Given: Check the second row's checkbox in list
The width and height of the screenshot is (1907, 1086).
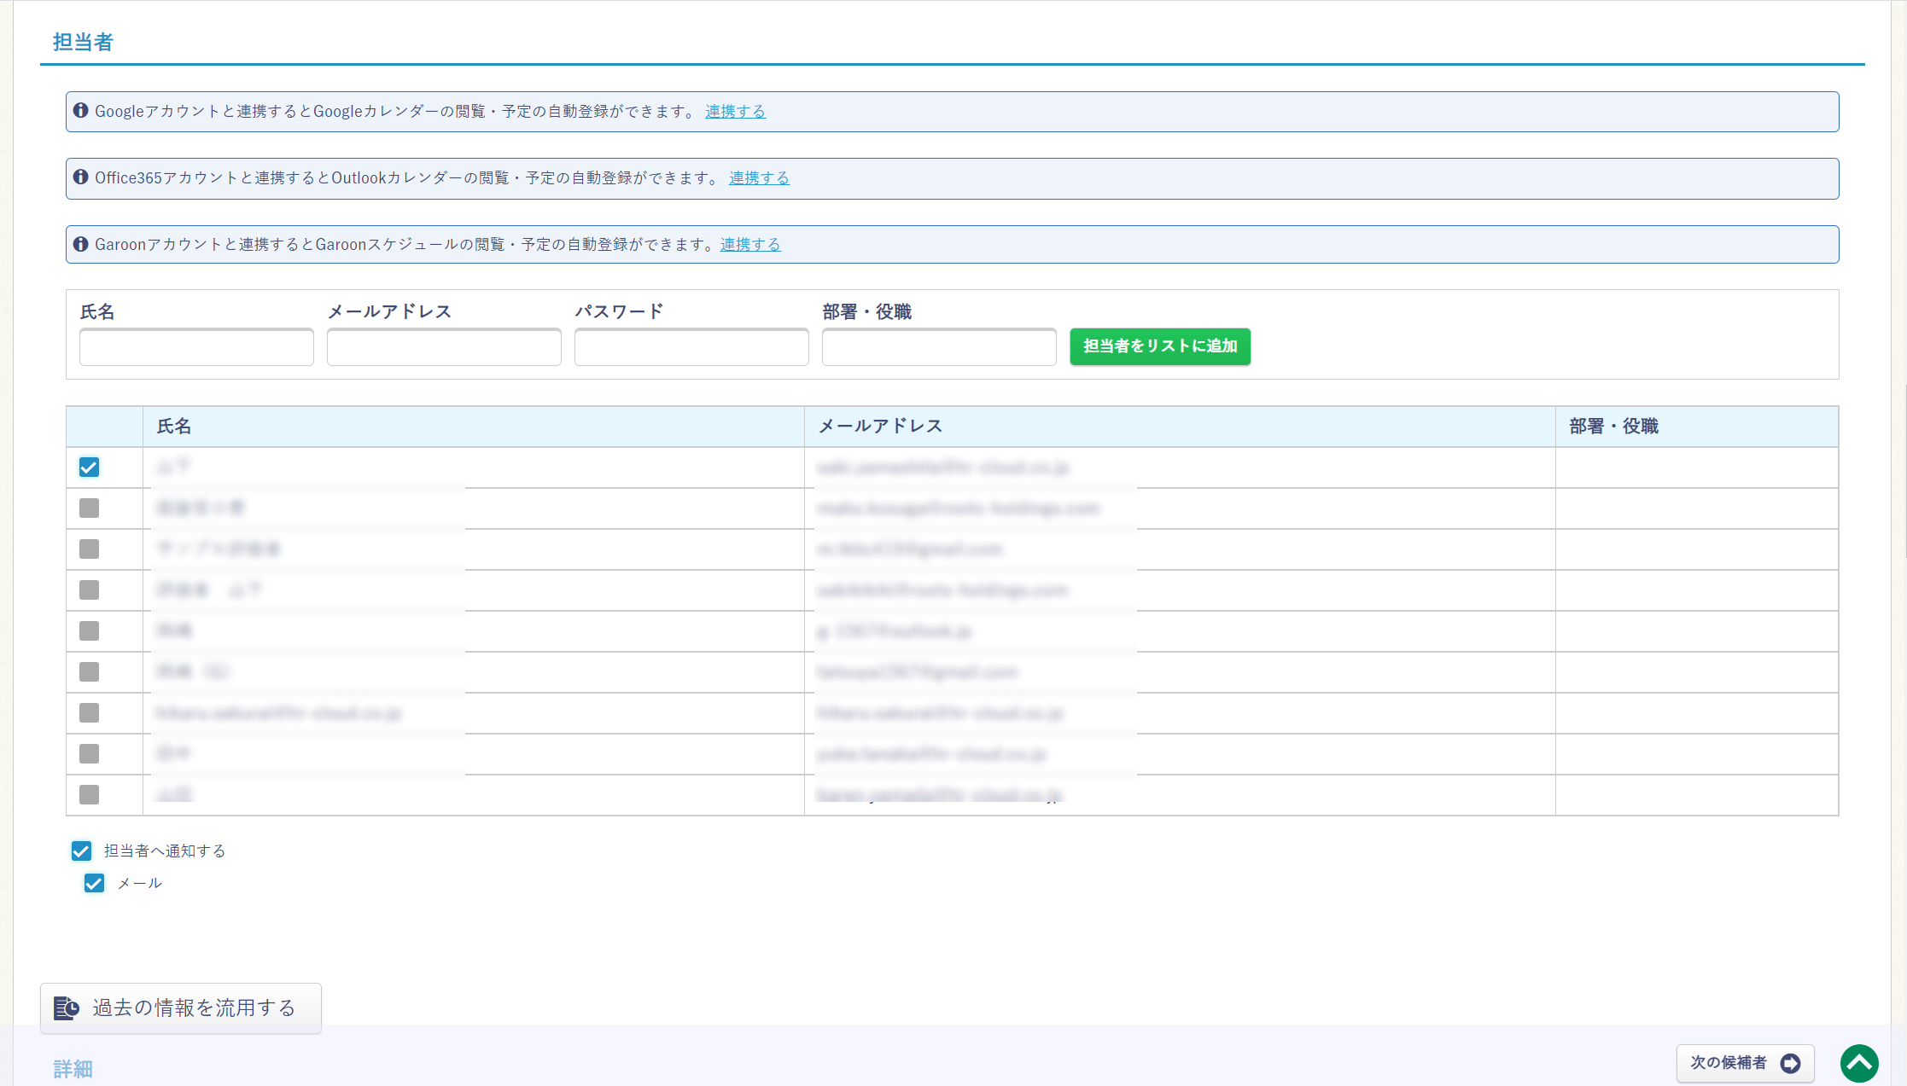Looking at the screenshot, I should (89, 508).
